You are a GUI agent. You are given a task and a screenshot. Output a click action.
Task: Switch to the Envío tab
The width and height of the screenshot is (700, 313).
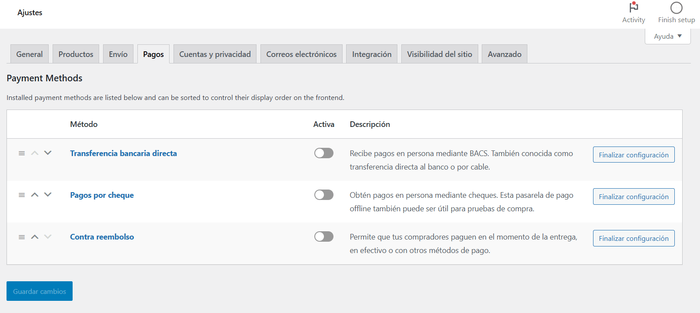(118, 54)
